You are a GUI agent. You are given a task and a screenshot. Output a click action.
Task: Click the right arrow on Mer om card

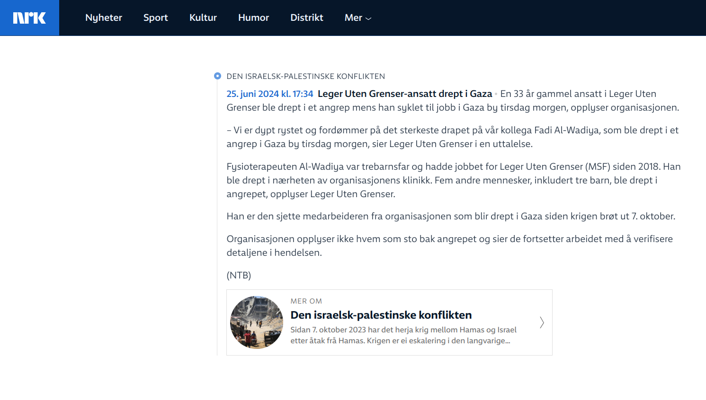[x=542, y=322]
